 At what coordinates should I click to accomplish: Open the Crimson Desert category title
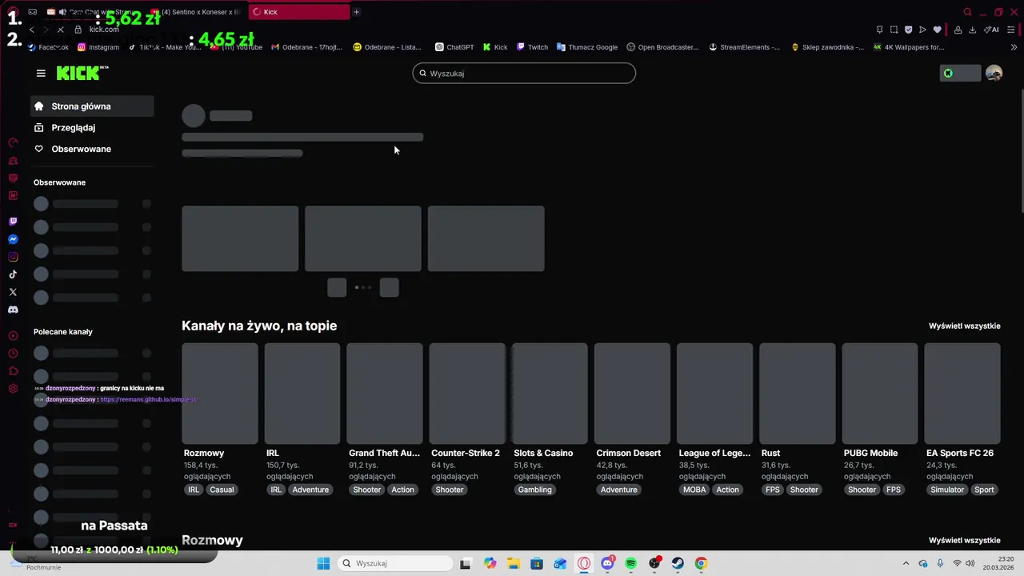click(x=628, y=453)
